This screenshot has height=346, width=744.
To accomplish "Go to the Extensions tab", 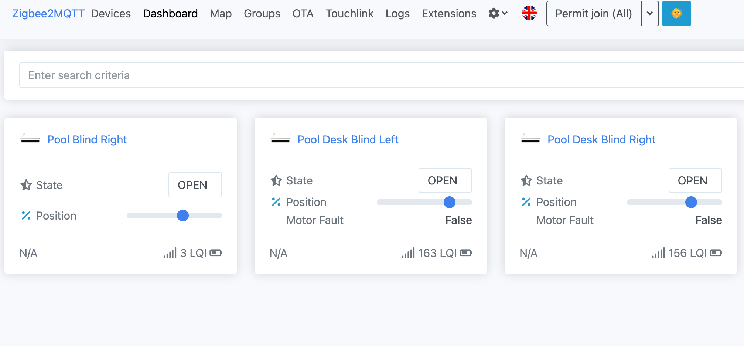I will coord(449,14).
